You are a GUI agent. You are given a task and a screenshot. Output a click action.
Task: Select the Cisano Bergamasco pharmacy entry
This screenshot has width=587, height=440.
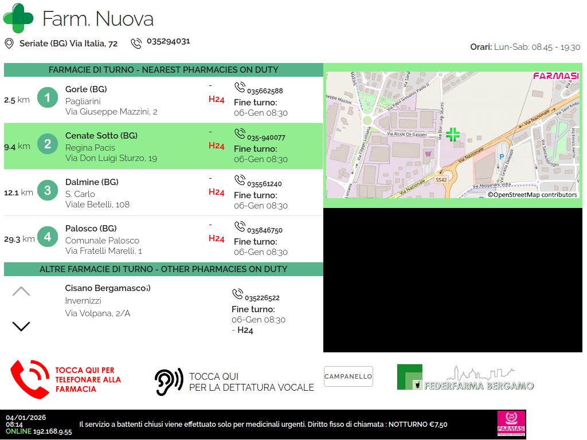pos(108,288)
